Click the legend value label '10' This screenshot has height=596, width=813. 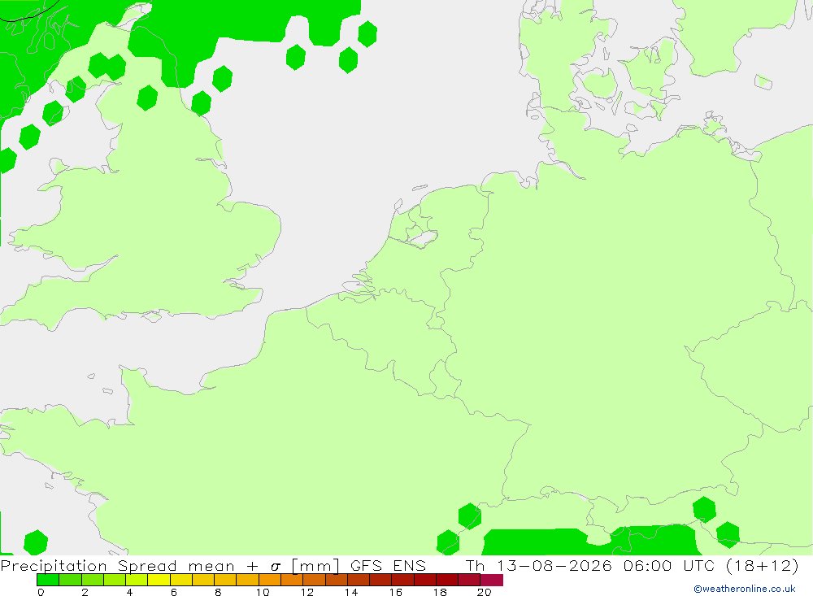tap(263, 592)
